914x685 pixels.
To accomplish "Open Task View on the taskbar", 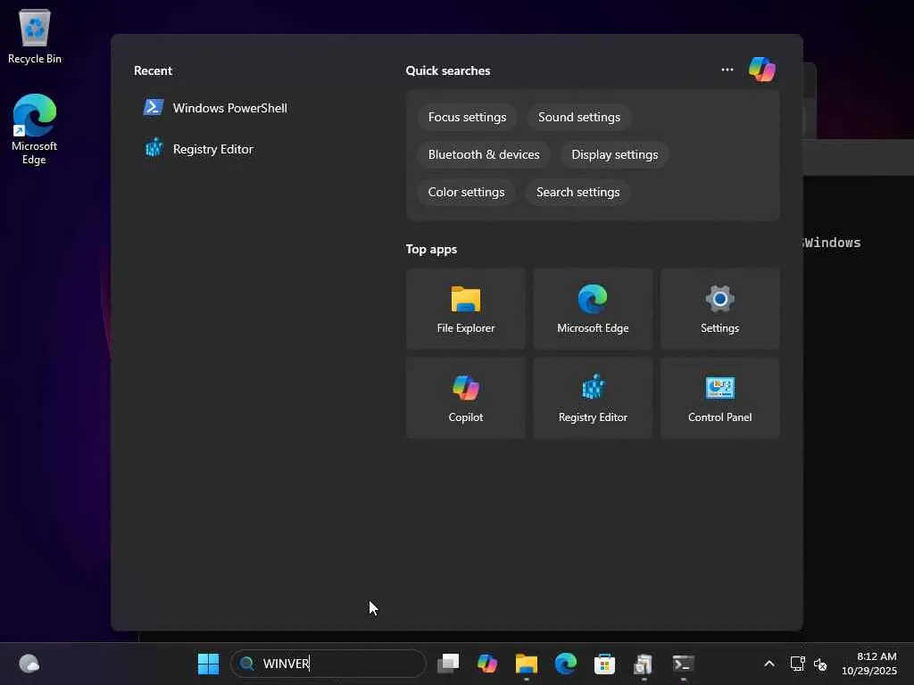I will click(448, 664).
